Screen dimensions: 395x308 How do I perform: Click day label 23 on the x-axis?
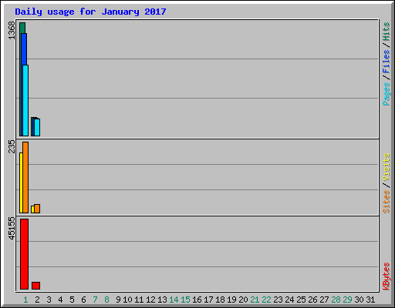[278, 300]
